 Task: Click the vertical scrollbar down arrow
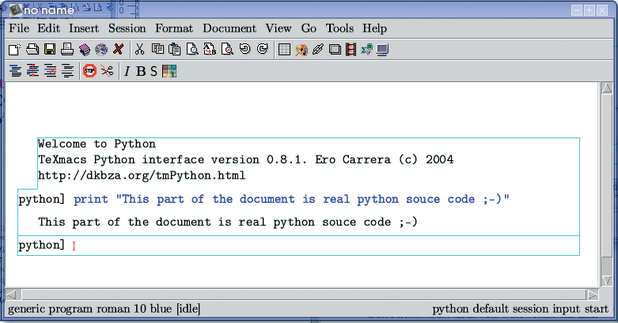click(607, 280)
